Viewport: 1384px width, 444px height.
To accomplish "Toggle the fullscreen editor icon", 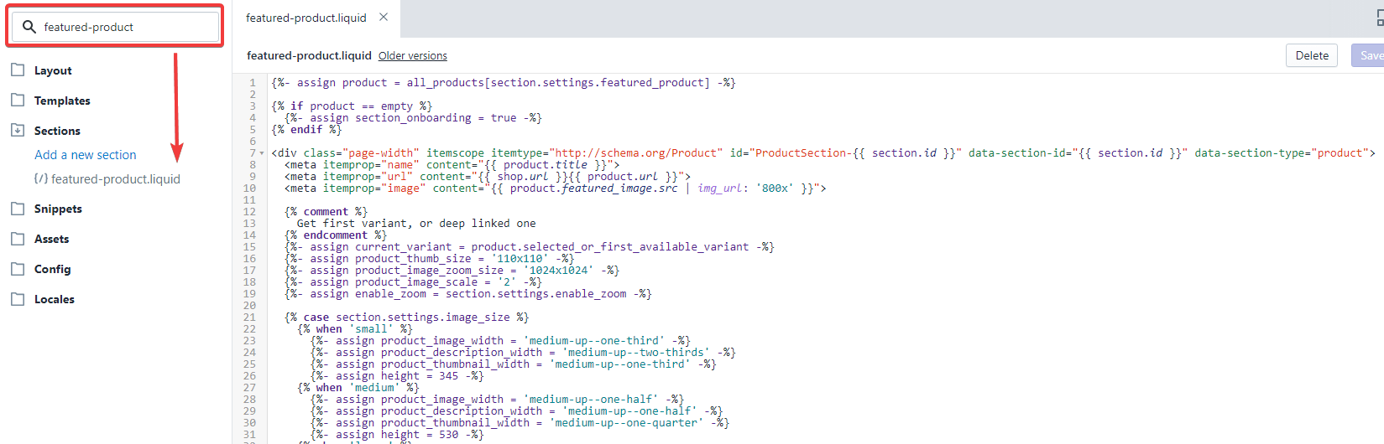I will click(1380, 18).
